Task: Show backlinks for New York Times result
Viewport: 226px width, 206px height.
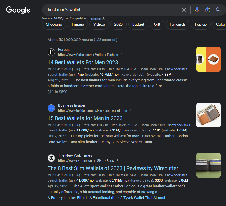Action: pyautogui.click(x=176, y=175)
